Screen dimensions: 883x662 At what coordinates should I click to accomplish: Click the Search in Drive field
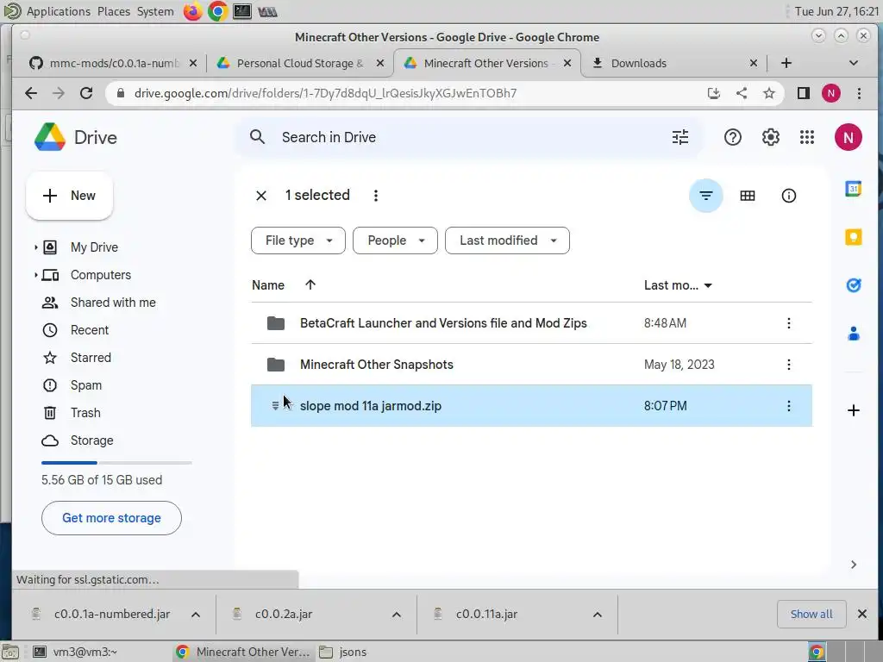pos(467,137)
